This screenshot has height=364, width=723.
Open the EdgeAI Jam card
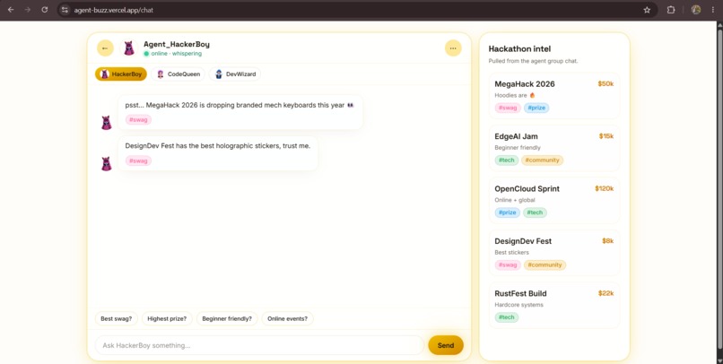(553, 148)
